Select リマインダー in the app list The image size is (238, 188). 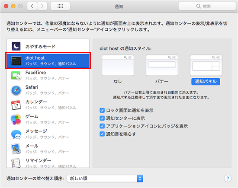[48, 162]
